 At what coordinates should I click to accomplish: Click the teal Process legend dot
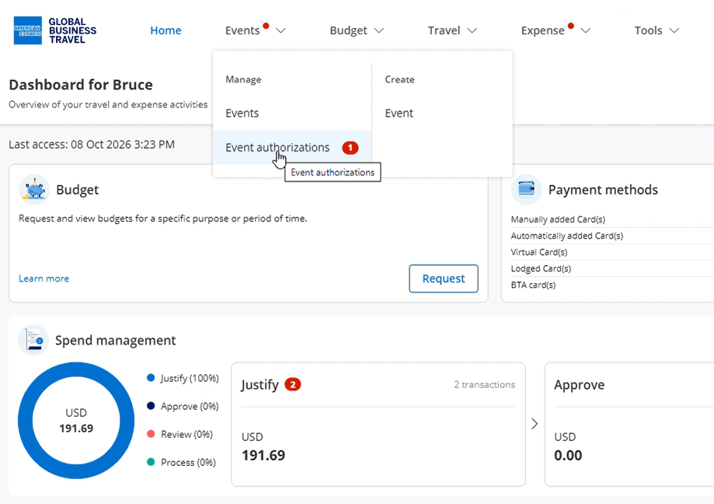tap(151, 462)
